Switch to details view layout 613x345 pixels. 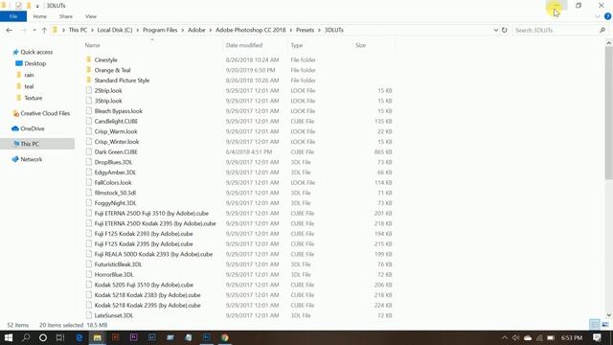pyautogui.click(x=594, y=325)
